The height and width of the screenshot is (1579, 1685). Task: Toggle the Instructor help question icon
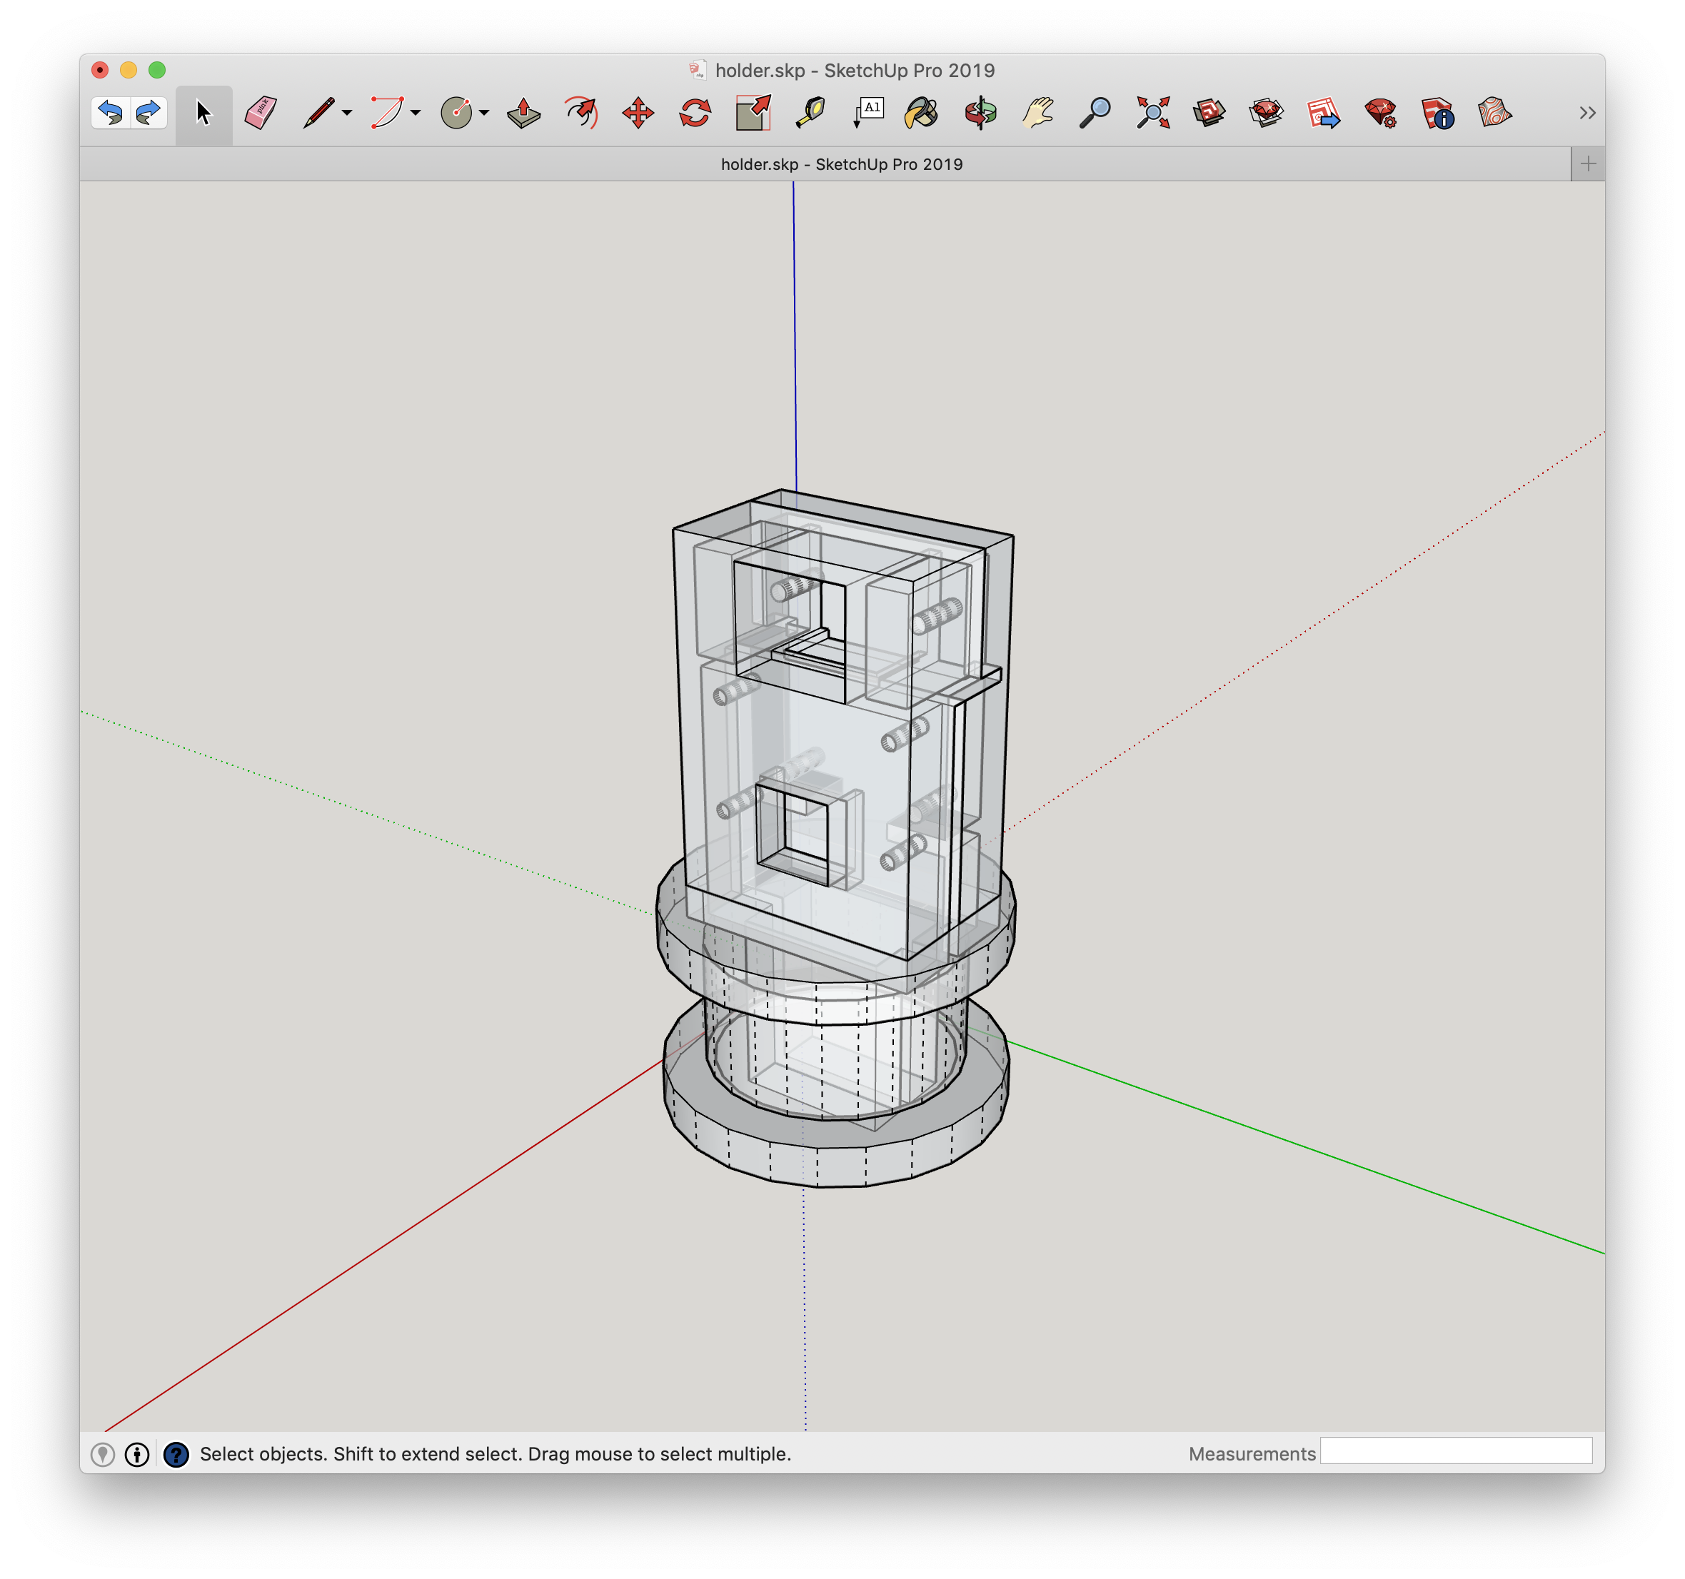pyautogui.click(x=176, y=1454)
